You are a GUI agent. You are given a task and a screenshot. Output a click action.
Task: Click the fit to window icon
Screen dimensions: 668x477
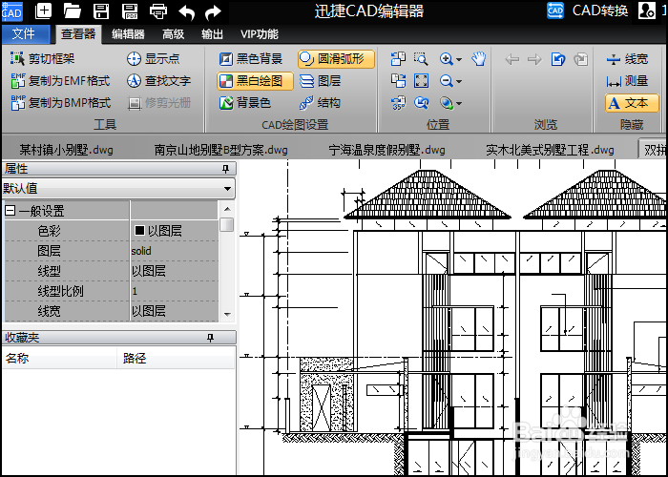pyautogui.click(x=421, y=80)
